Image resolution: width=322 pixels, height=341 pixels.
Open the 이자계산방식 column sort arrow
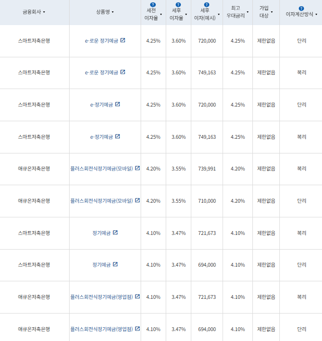tap(316, 14)
